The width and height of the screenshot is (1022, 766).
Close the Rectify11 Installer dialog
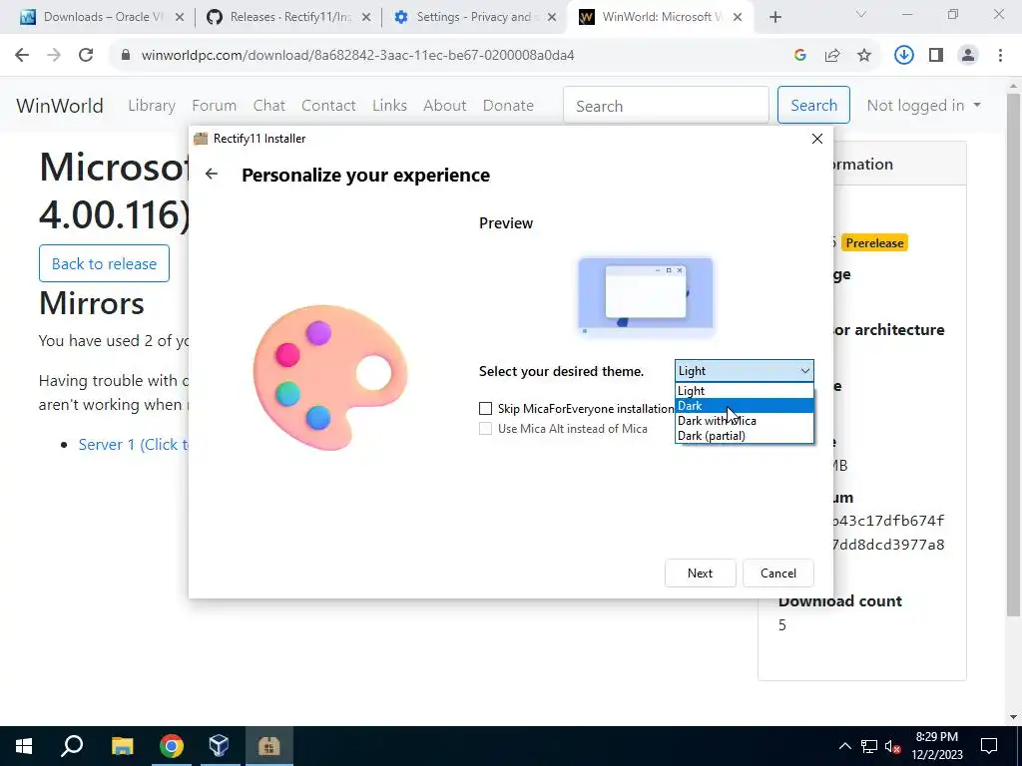point(816,139)
